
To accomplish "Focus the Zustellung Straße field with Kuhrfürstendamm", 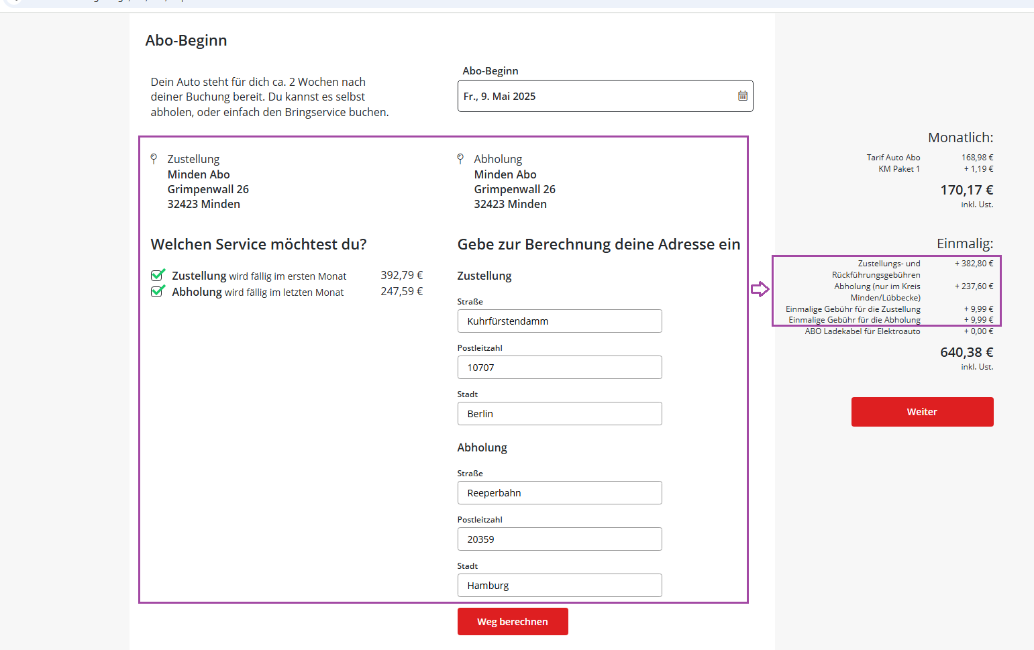I will coord(559,321).
